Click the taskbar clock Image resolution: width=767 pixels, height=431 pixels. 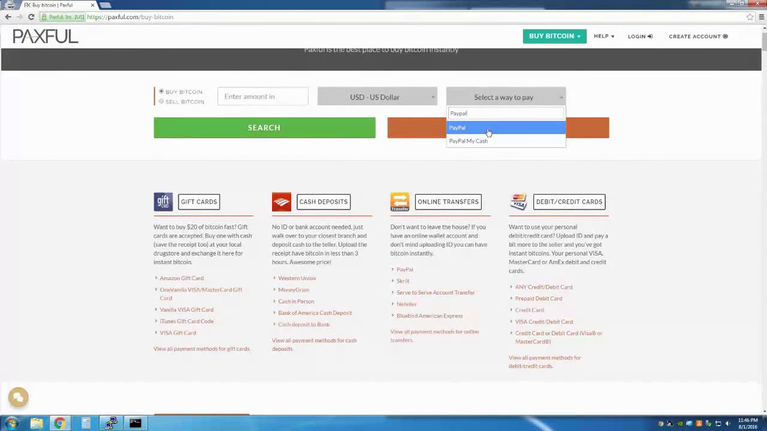pos(748,424)
